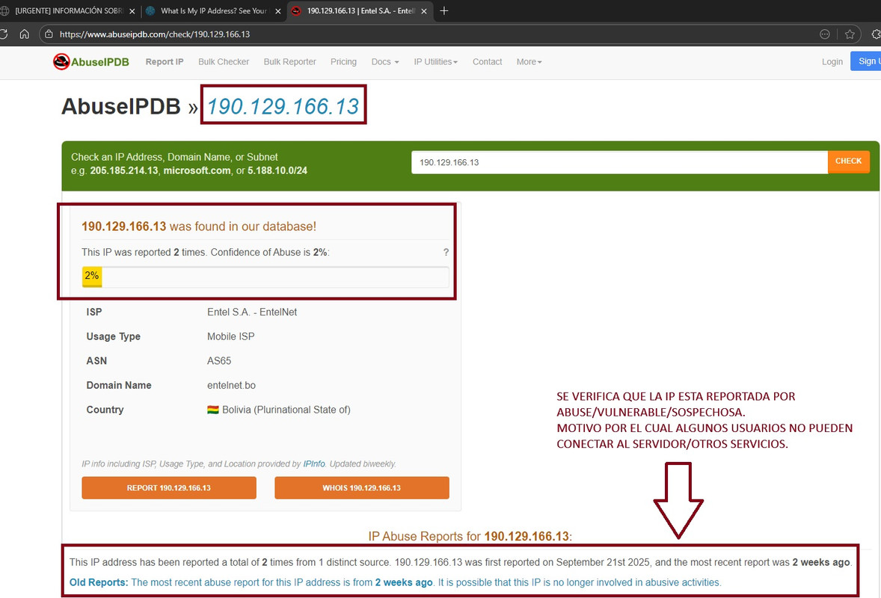The height and width of the screenshot is (598, 881).
Task: Click REPORT 190.129.166.13 button
Action: [x=168, y=488]
